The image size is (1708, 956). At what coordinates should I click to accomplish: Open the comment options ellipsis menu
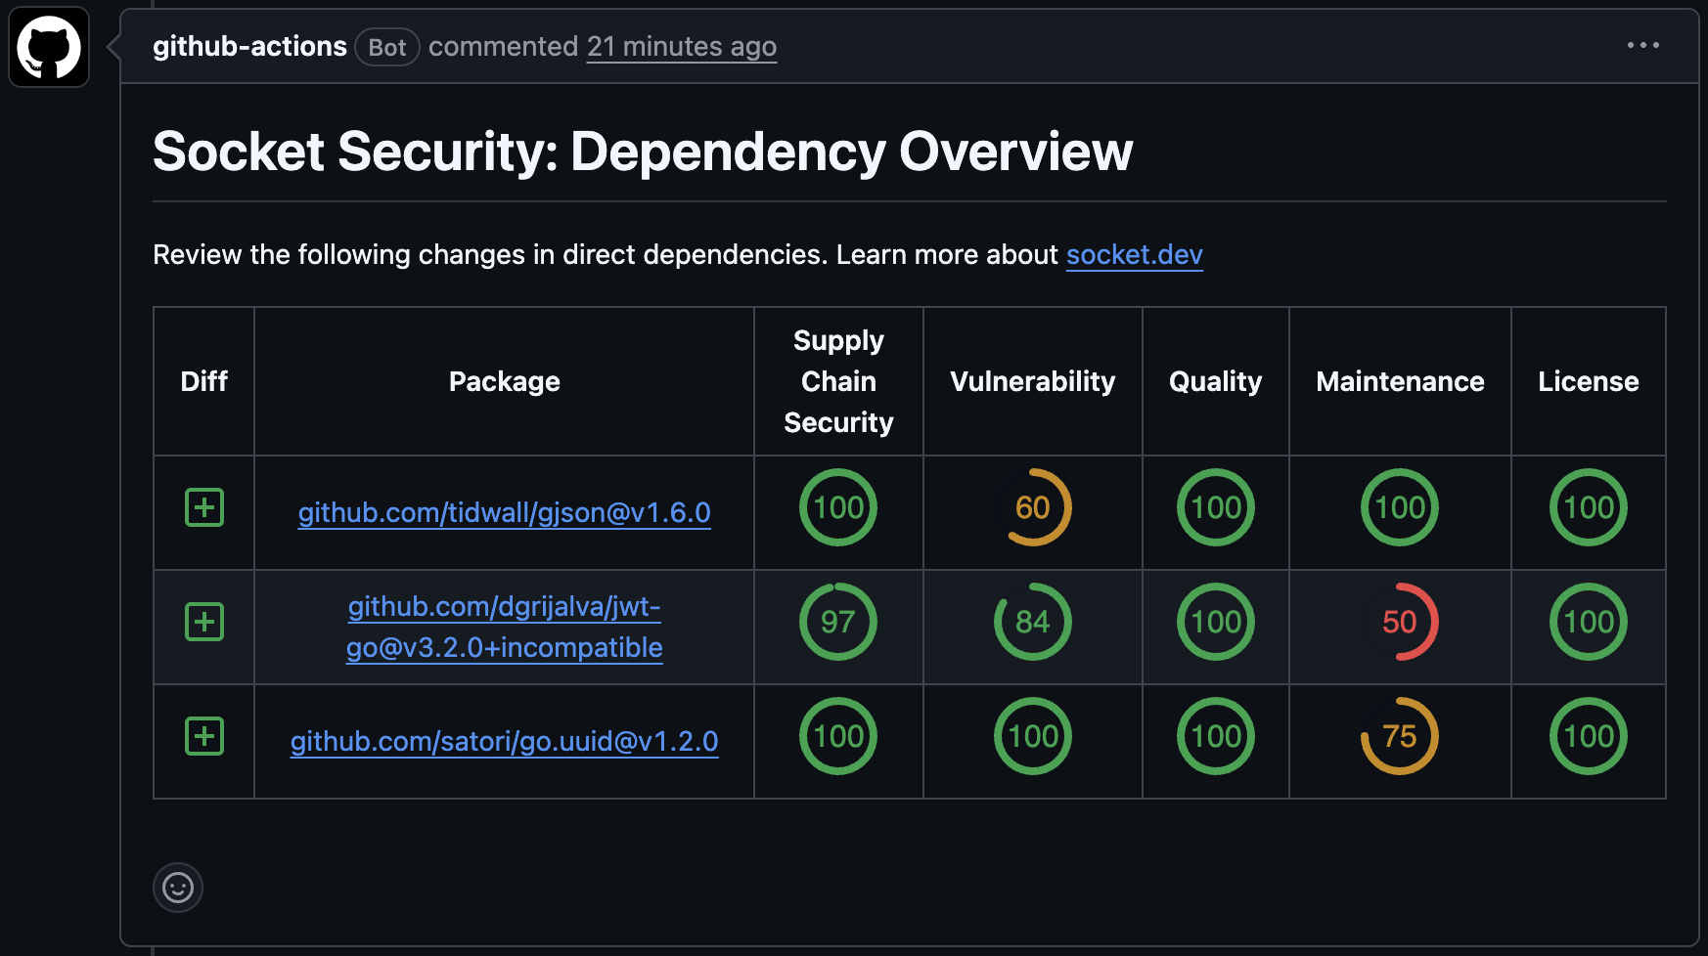tap(1642, 45)
